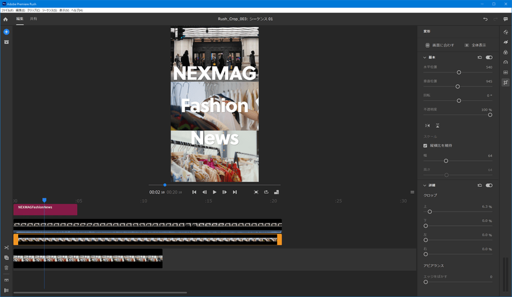Toggle full screen preview icon
Viewport: 512px width, 297px height.
(256, 193)
